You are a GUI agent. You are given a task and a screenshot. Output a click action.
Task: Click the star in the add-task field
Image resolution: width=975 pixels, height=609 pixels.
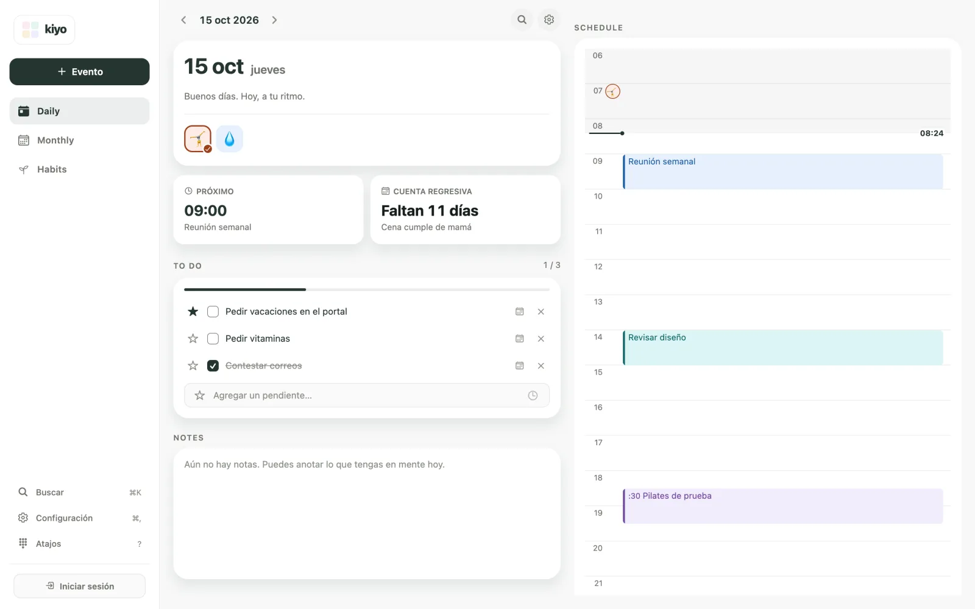[x=199, y=395]
